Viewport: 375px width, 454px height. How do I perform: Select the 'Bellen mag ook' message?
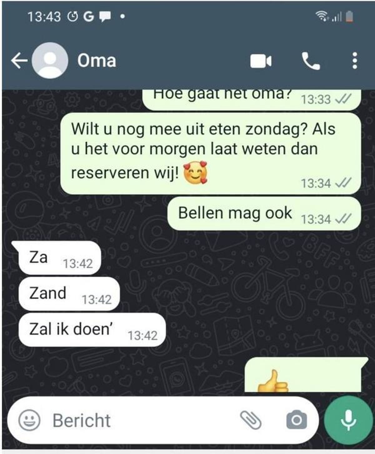click(x=264, y=214)
